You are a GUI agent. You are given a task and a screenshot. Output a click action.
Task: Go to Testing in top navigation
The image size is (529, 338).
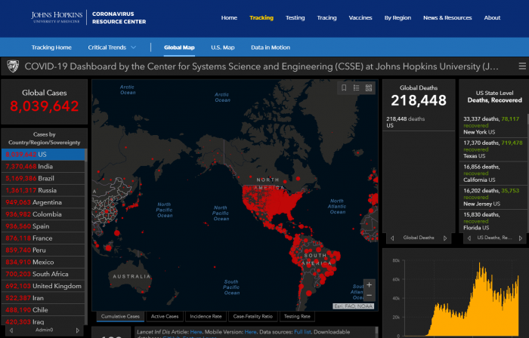[295, 18]
